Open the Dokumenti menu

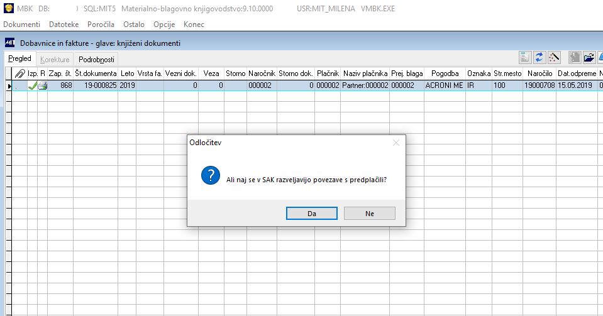(21, 25)
